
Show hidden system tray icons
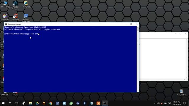(x=155, y=103)
